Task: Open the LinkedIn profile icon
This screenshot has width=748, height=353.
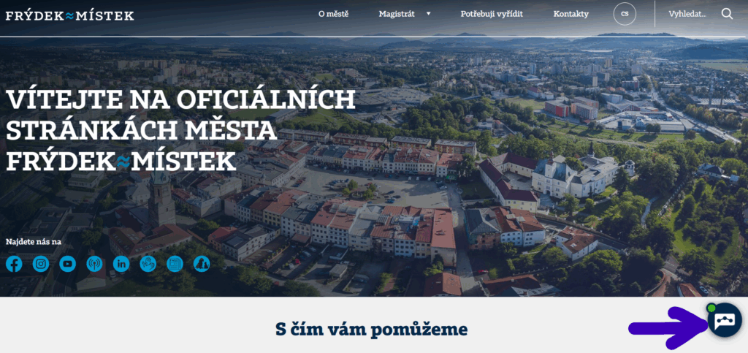Action: click(121, 264)
